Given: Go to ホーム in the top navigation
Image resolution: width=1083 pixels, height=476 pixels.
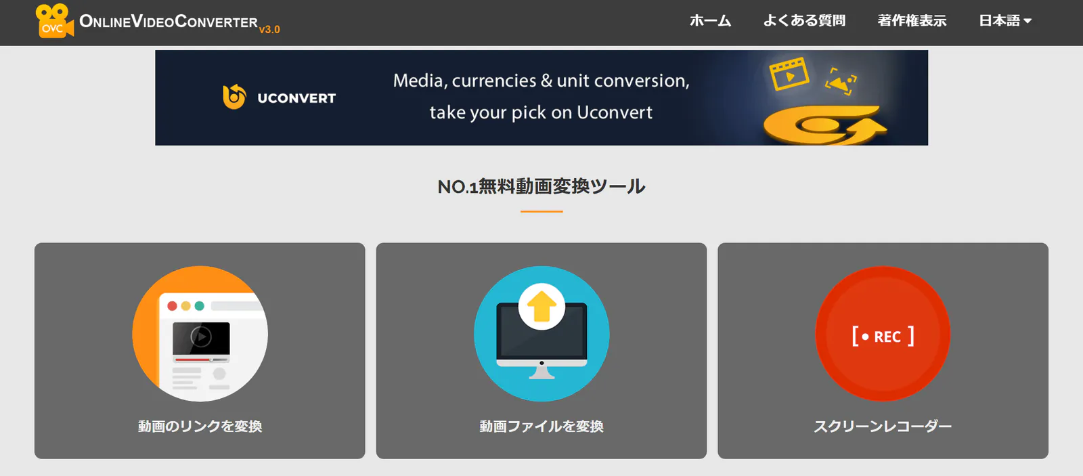Looking at the screenshot, I should point(710,21).
